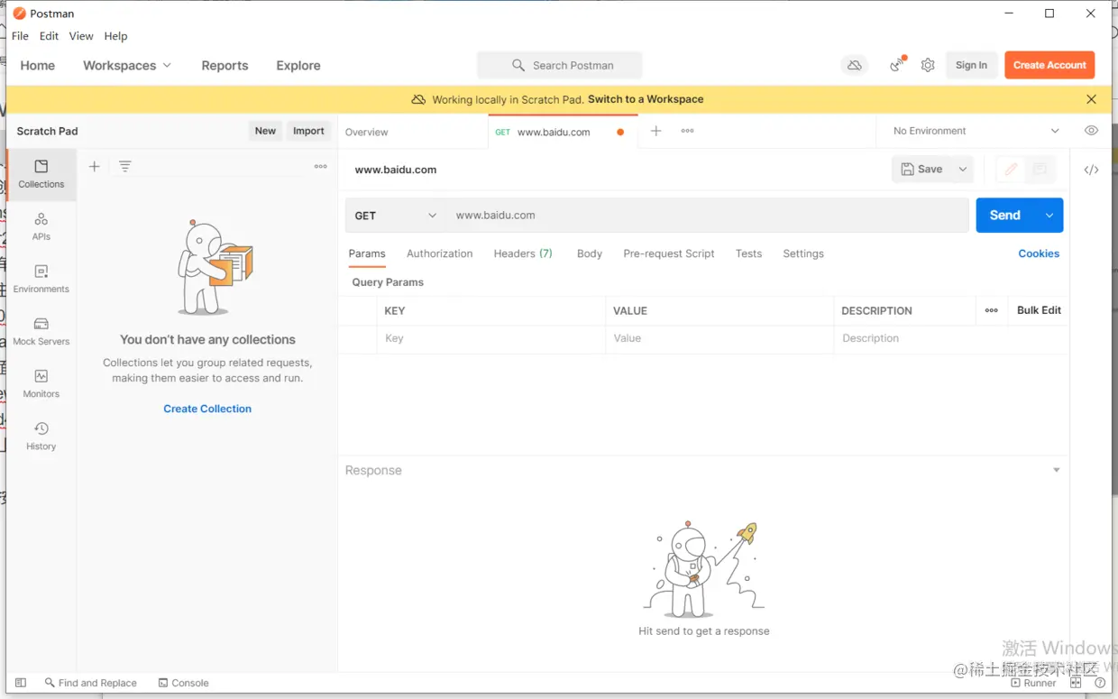Toggle the sidebar icon in the status bar
The image size is (1118, 699).
tap(21, 683)
